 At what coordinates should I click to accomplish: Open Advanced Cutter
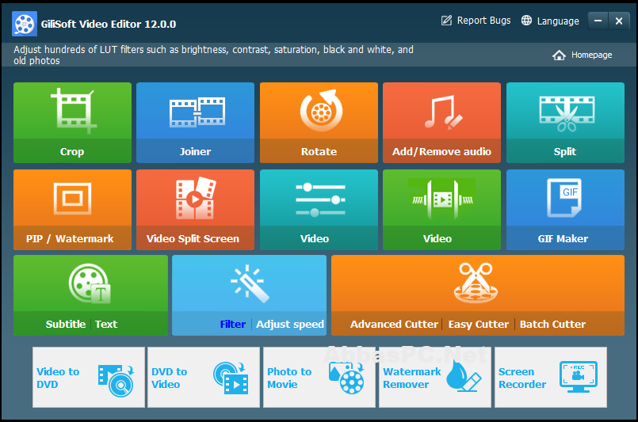pos(394,325)
